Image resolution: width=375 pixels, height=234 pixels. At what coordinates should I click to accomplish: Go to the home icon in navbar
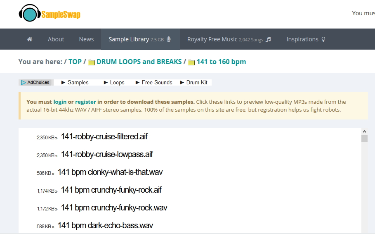coord(30,39)
